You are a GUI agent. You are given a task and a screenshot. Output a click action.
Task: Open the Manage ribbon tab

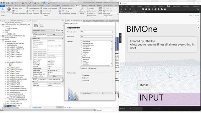78,6
